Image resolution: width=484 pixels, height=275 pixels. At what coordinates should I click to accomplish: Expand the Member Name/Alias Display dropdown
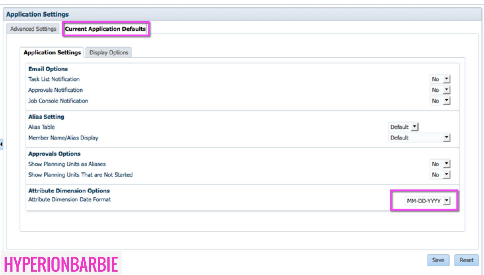pos(419,137)
